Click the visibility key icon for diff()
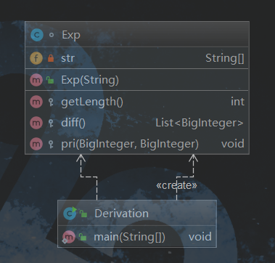Screen dimensions: 275x263 [51, 123]
